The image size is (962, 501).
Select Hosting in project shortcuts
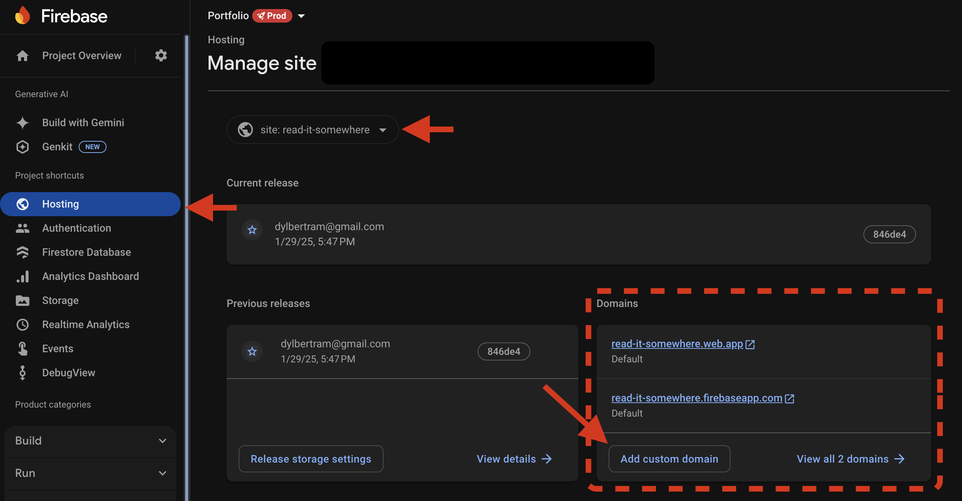pos(90,204)
